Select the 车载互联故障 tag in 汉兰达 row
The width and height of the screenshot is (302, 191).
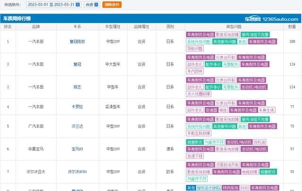199,133
